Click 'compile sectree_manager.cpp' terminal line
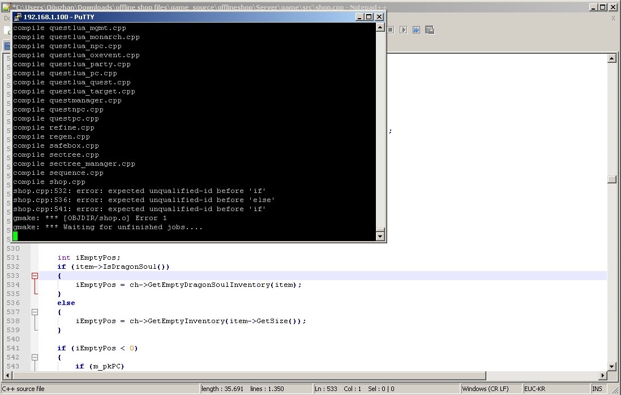 [74, 164]
